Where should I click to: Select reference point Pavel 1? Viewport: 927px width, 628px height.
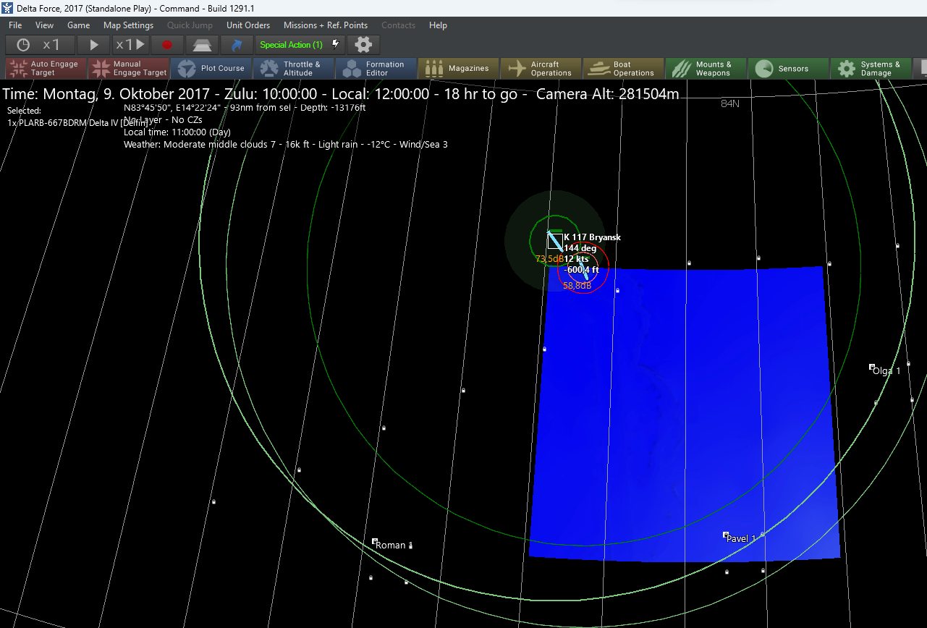[x=726, y=535]
